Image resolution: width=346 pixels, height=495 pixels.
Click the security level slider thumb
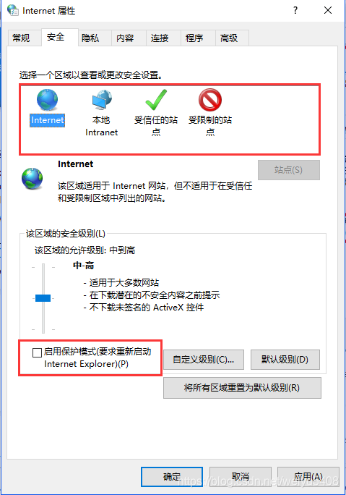(43, 298)
